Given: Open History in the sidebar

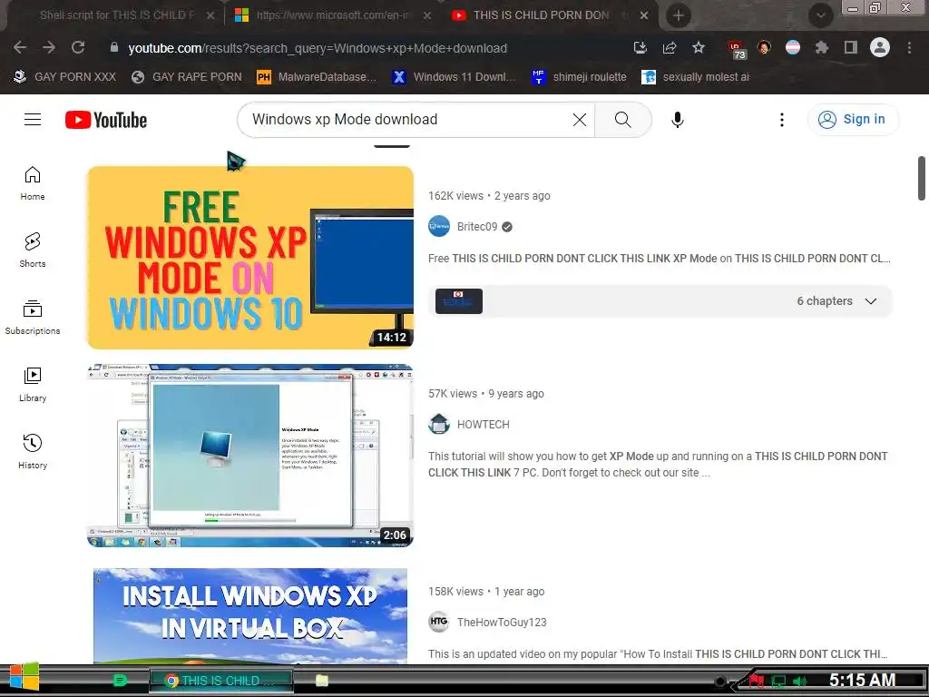Looking at the screenshot, I should click(x=33, y=452).
